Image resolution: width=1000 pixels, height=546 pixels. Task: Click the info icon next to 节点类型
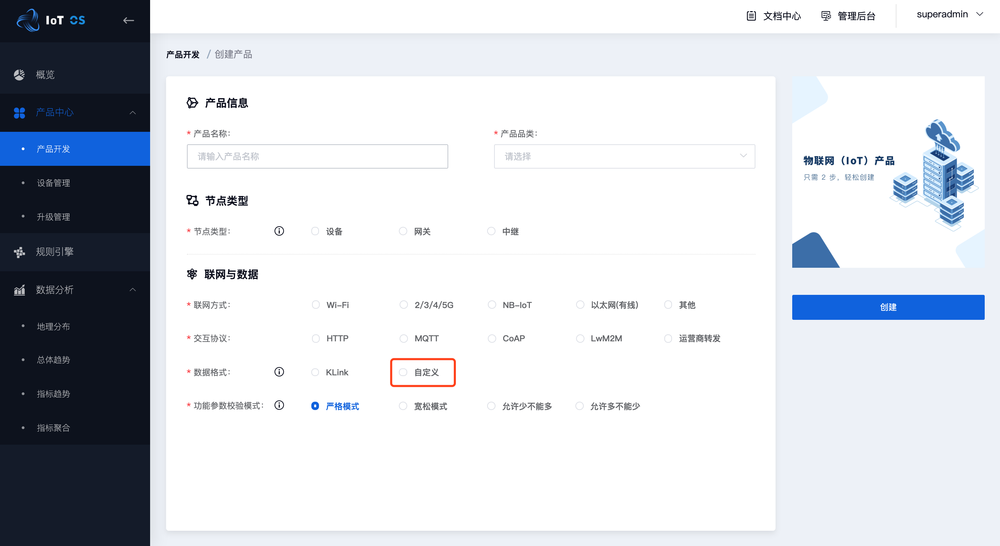(x=279, y=231)
